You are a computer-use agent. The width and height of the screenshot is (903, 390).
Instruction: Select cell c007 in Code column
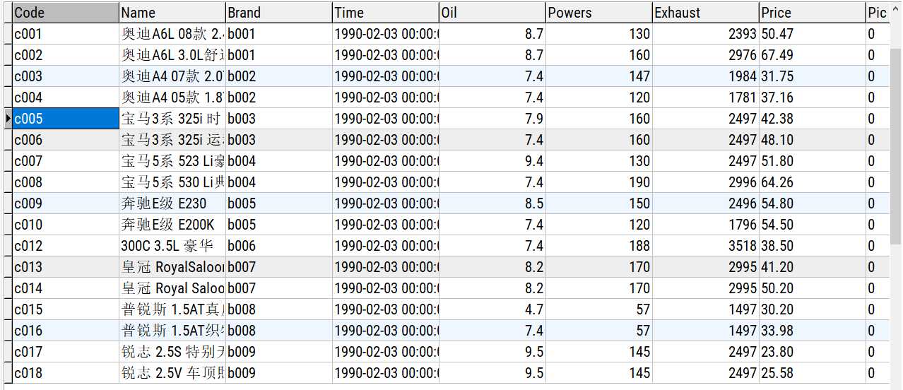(66, 161)
